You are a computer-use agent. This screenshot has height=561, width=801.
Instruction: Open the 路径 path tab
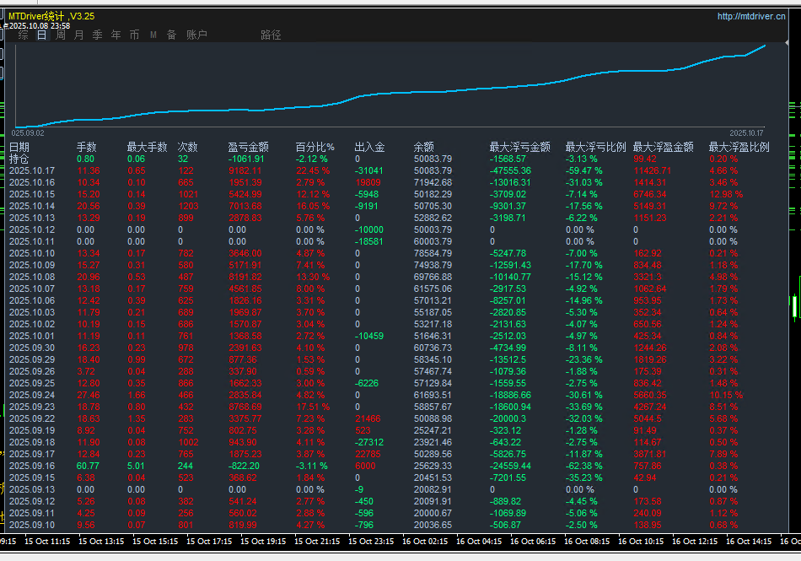(x=271, y=35)
